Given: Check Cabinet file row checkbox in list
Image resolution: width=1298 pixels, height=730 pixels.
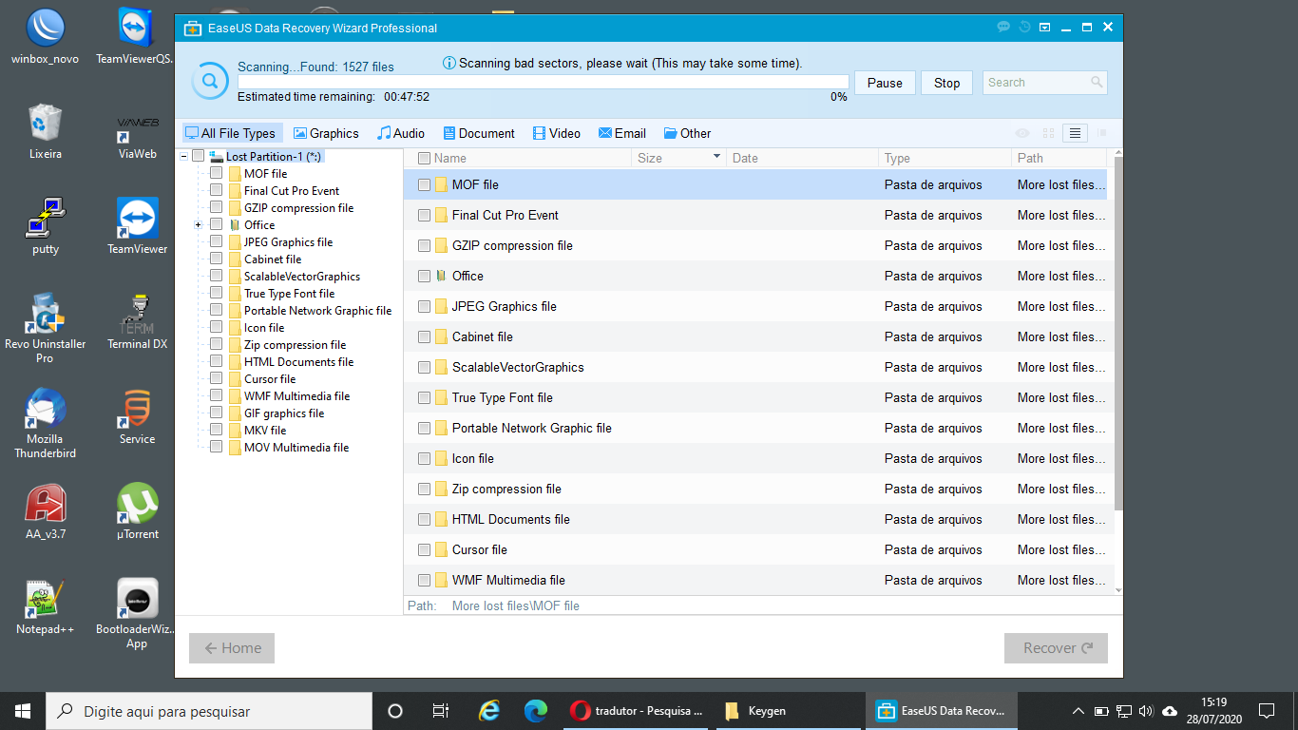Looking at the screenshot, I should pyautogui.click(x=425, y=337).
